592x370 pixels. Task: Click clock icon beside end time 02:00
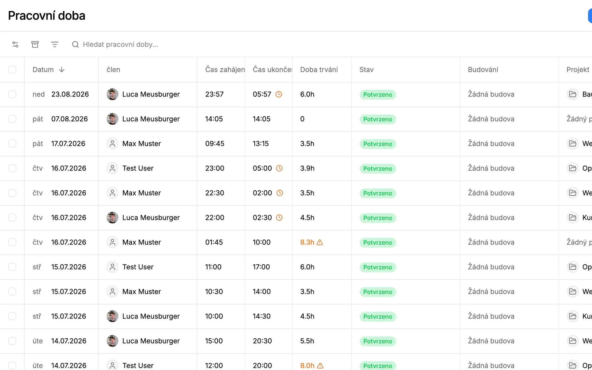tap(280, 193)
